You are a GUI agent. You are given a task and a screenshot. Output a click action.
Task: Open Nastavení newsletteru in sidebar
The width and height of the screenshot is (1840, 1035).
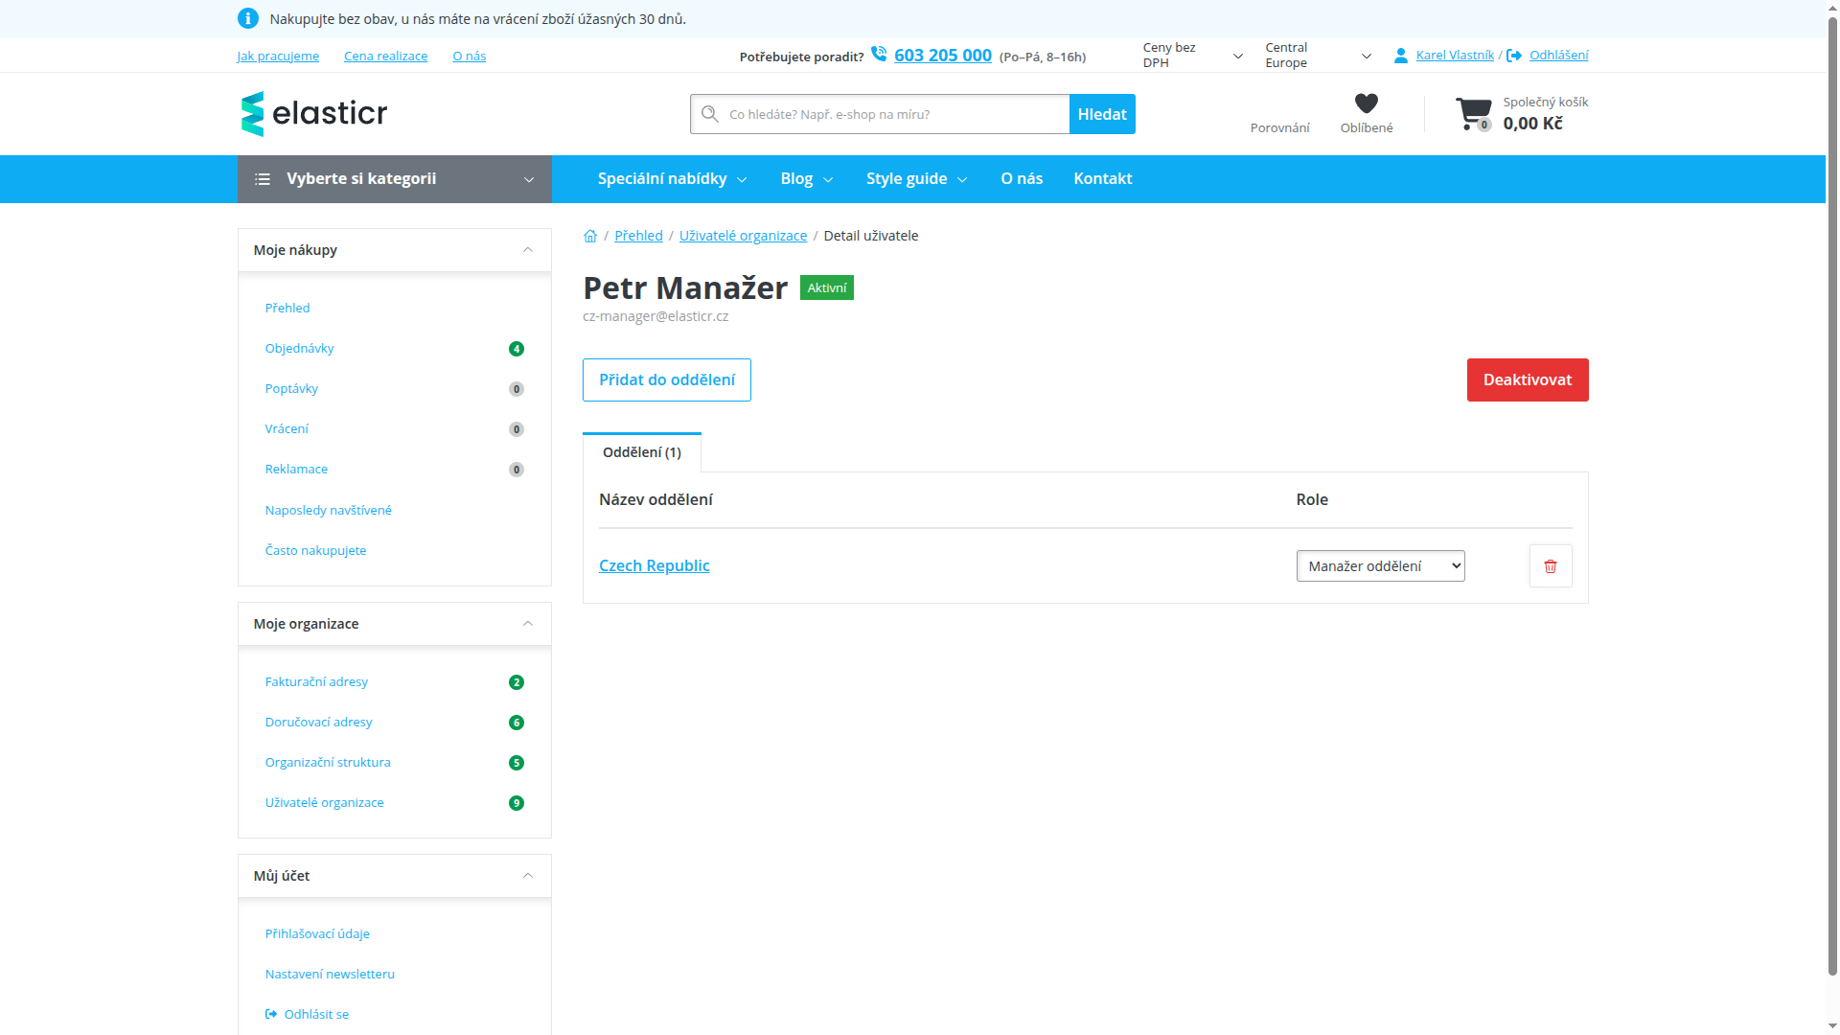click(x=330, y=975)
